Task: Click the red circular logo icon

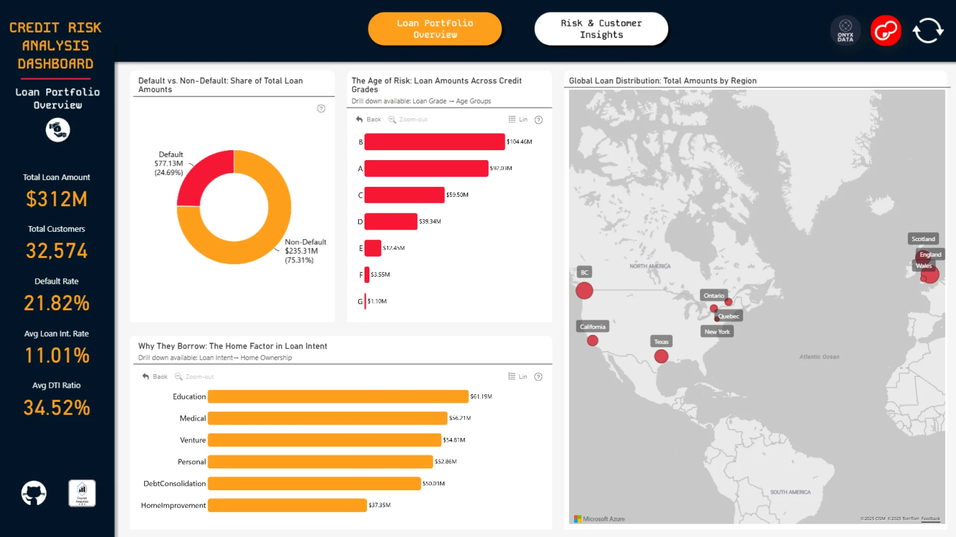Action: click(885, 31)
